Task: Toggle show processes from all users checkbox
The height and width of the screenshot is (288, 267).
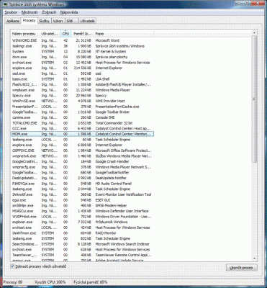Action: pyautogui.click(x=12, y=266)
